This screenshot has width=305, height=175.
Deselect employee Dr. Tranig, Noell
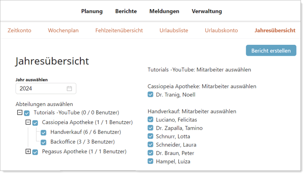[x=150, y=94]
